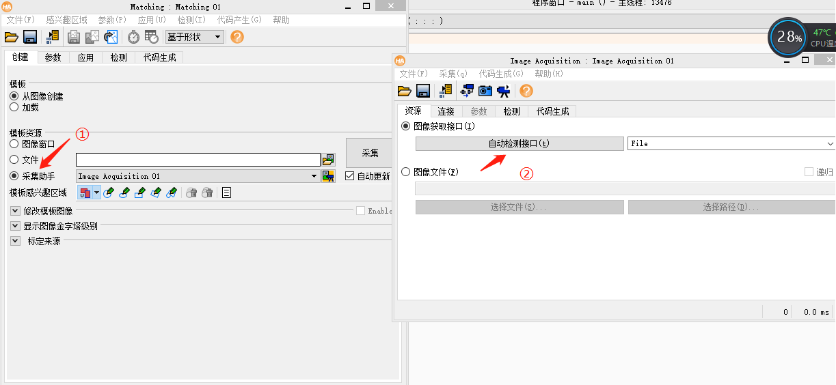The image size is (836, 385).
Task: Open the Image Acquisition 01 dropdown
Action: click(x=198, y=176)
